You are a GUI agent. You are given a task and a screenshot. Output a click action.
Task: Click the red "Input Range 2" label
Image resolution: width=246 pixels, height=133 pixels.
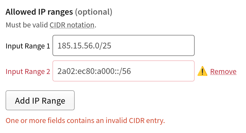[28, 71]
